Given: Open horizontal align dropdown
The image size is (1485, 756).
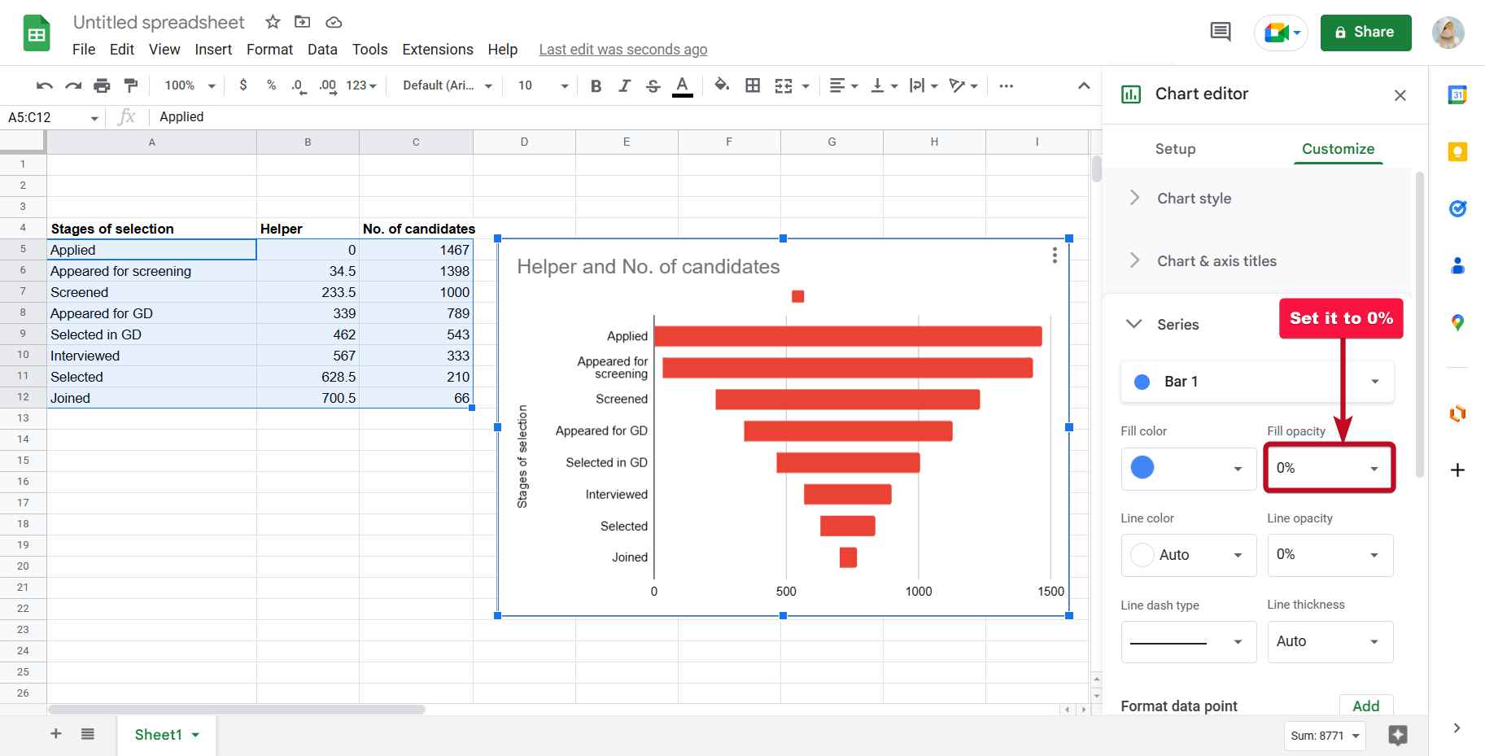Looking at the screenshot, I should tap(843, 85).
